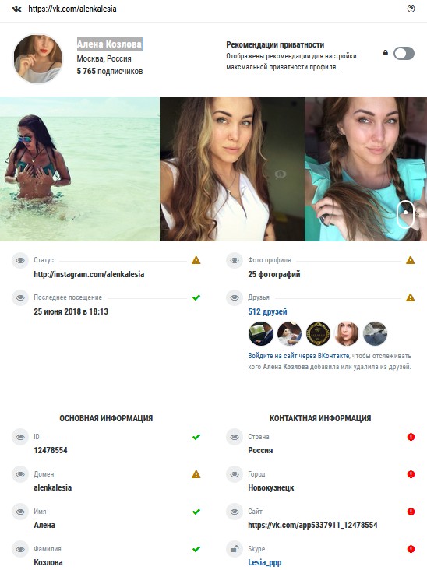Screen dimensions: 427x570
Task: Toggle the eye icon beside Друзья
Action: point(235,297)
